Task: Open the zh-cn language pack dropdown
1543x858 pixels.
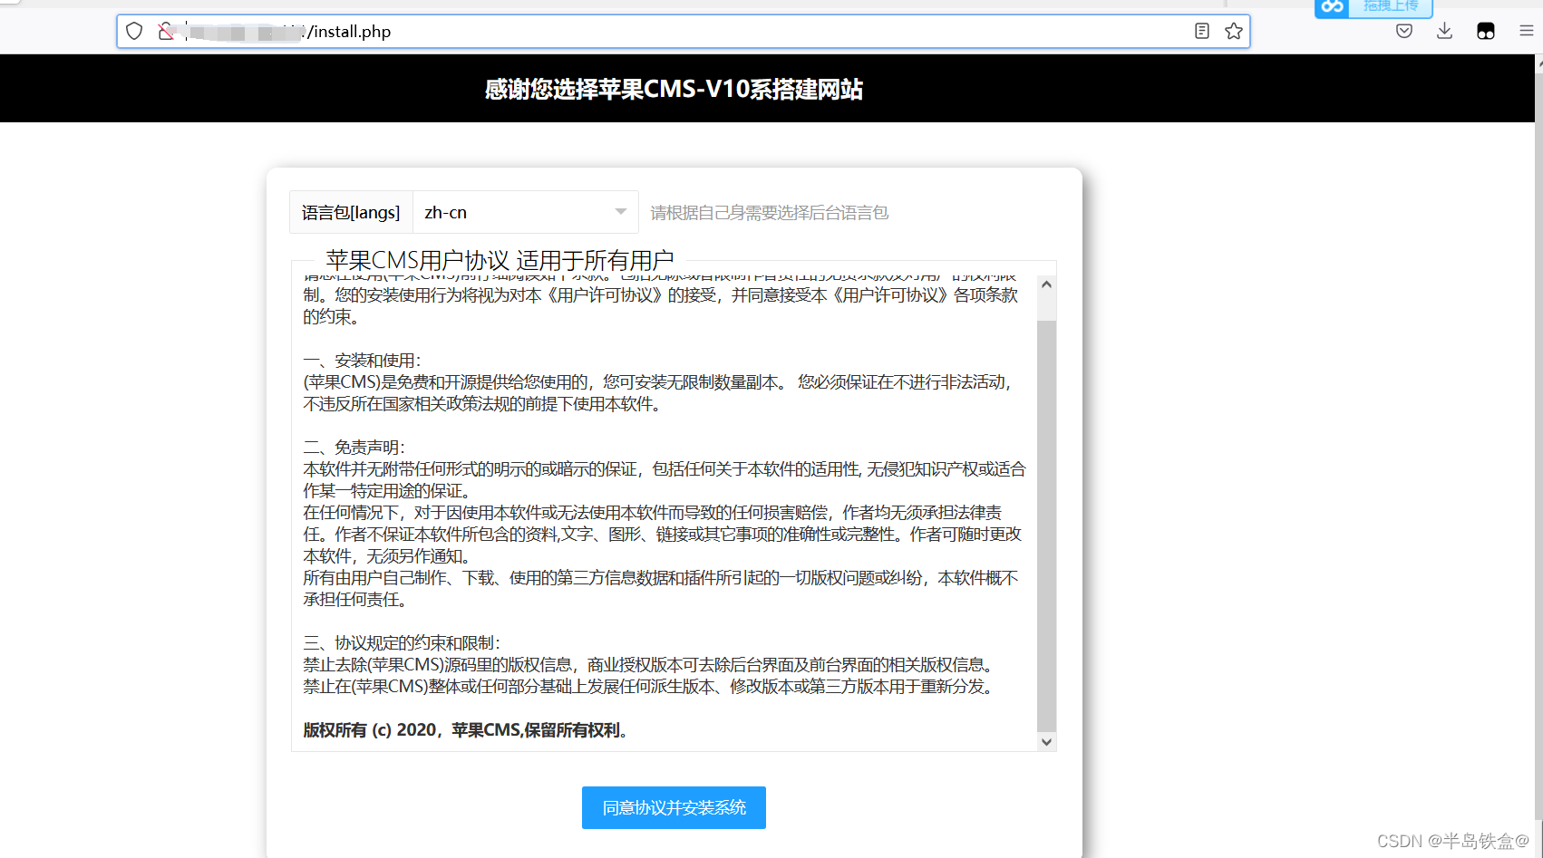Action: pos(526,212)
